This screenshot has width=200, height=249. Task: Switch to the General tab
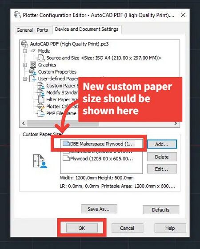pos(24,30)
